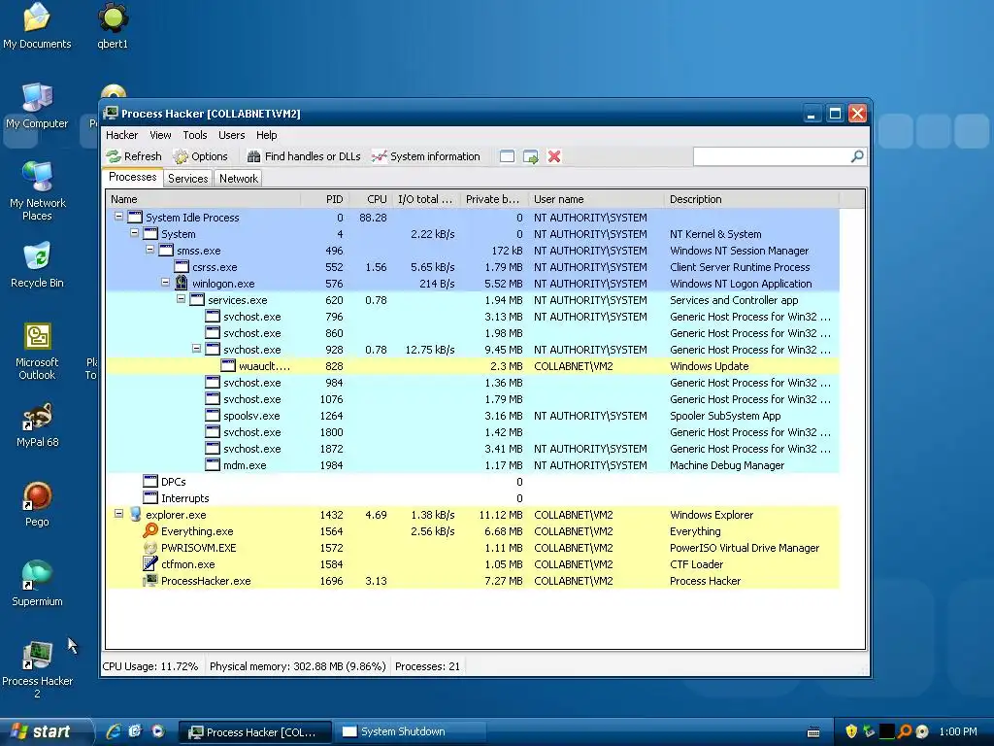This screenshot has height=746, width=994.
Task: Sort by the User name column header
Action: [597, 199]
